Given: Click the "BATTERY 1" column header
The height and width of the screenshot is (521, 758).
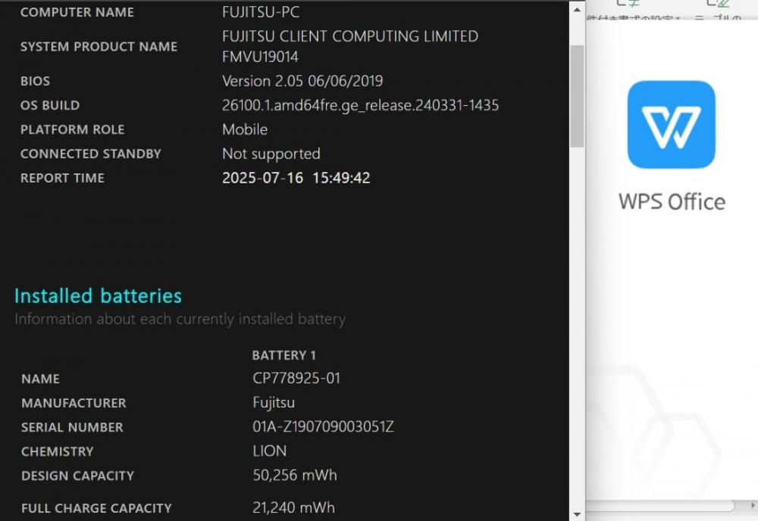Looking at the screenshot, I should [283, 355].
